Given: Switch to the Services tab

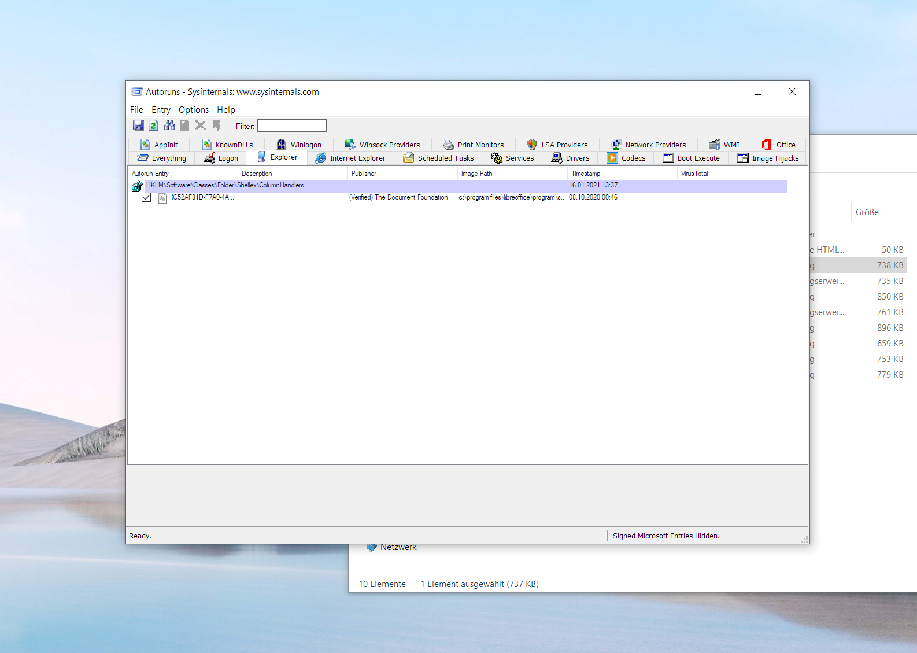Looking at the screenshot, I should 512,158.
